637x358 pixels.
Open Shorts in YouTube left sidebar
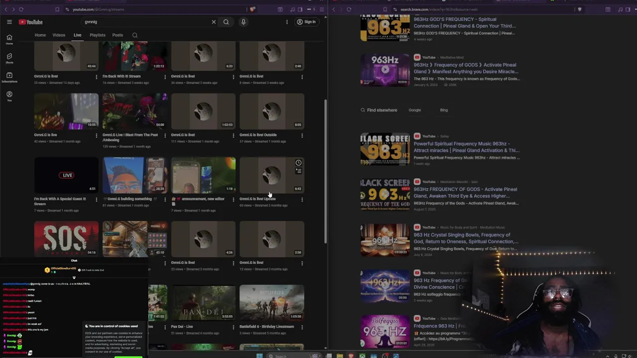[x=9, y=58]
